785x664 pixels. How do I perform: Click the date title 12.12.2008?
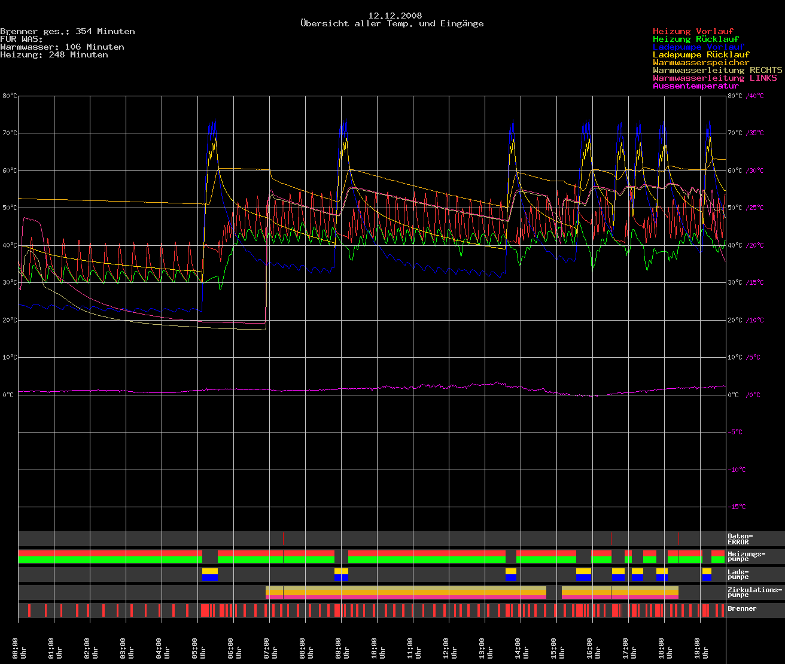[395, 16]
